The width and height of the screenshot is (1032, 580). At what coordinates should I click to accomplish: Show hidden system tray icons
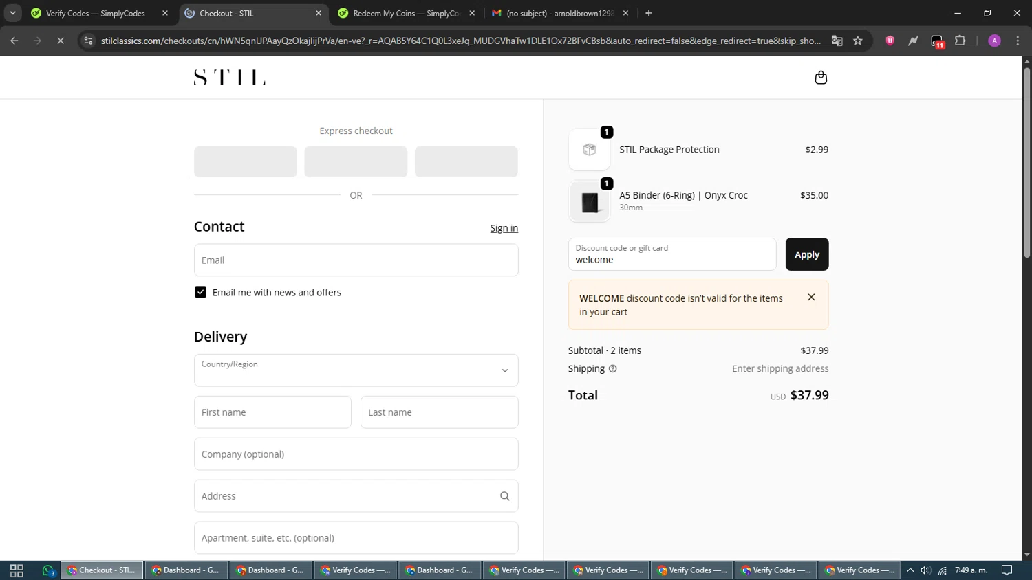coord(910,570)
